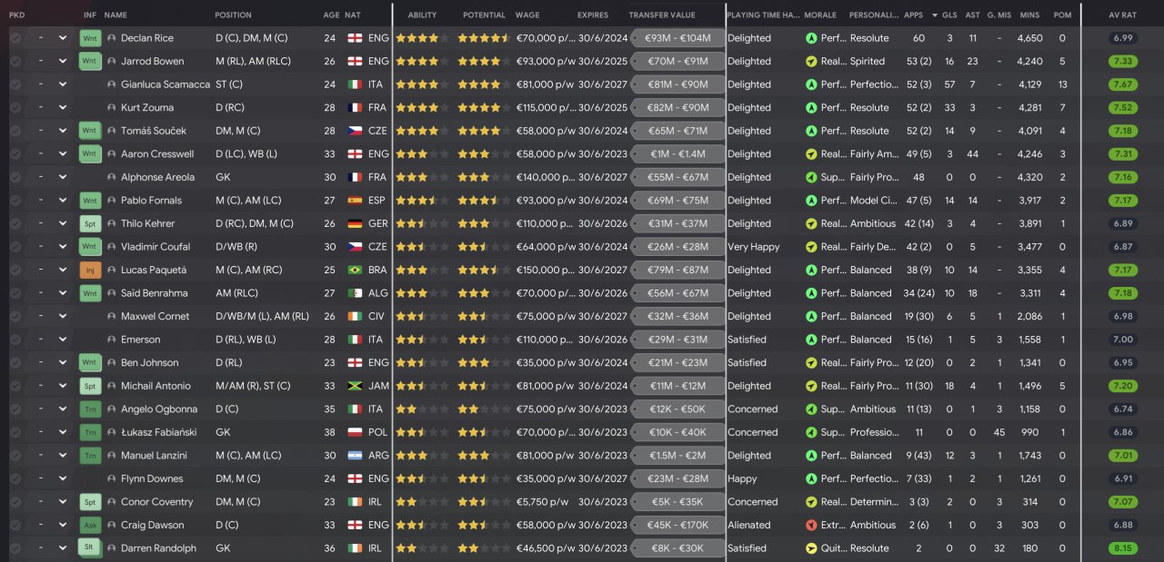Open Michail Antonio's player profile
1164x562 pixels.
[155, 386]
